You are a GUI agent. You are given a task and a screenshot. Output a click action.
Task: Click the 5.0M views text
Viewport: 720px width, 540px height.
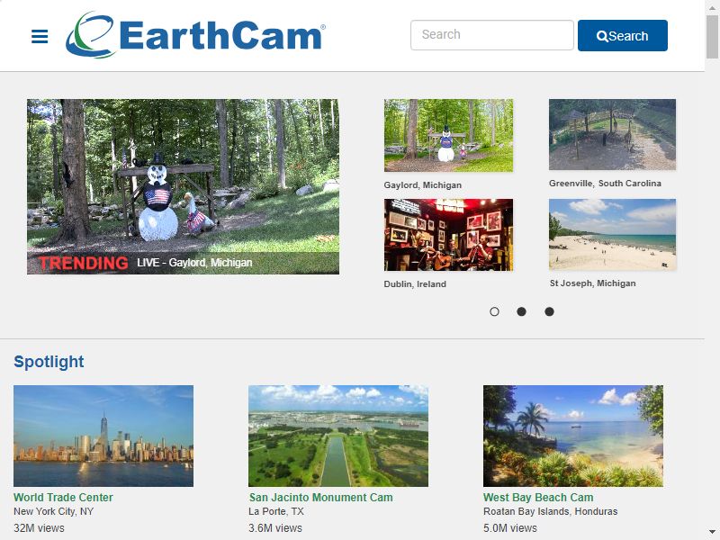tap(509, 528)
